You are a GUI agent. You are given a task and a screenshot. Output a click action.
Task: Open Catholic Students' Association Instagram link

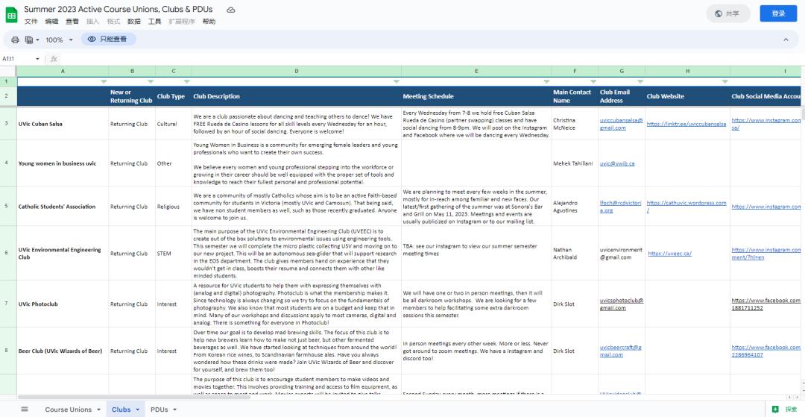pos(765,207)
